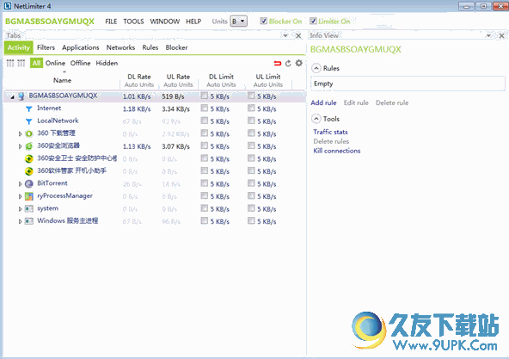509x359 pixels.
Task: Click the refresh list icon
Action: 288,63
